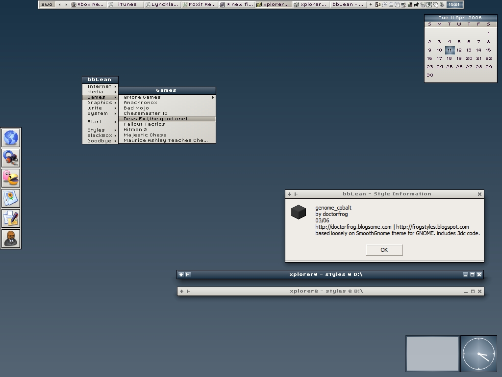Select Games in the bbLean menu
The image size is (502, 377).
pyautogui.click(x=100, y=97)
